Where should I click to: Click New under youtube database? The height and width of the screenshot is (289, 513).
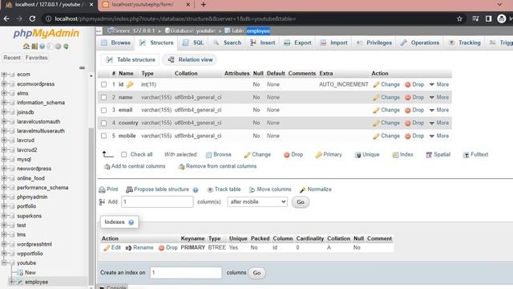[x=30, y=273]
